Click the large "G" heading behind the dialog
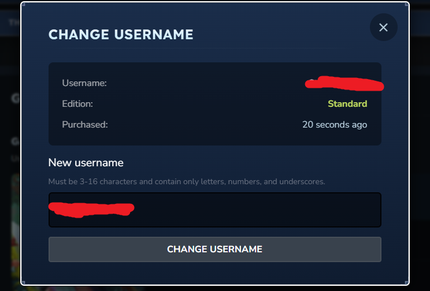Viewport: 430px width, 291px height. click(15, 98)
